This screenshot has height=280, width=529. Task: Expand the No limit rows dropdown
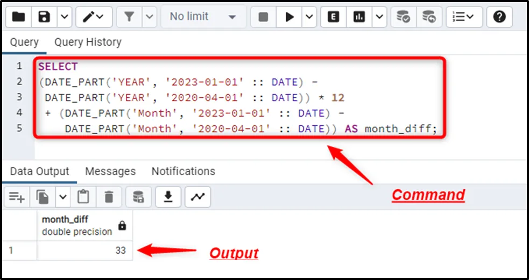(203, 17)
